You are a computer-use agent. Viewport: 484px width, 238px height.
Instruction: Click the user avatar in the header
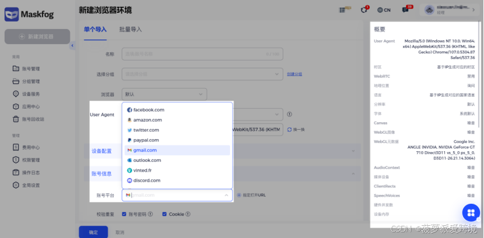tap(429, 10)
